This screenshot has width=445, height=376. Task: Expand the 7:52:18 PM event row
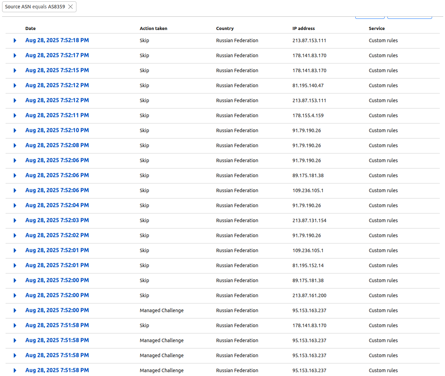tap(15, 40)
